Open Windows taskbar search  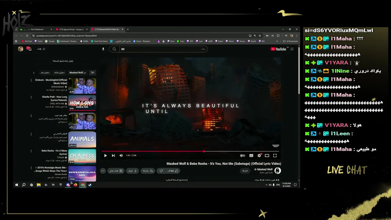(x=24, y=185)
